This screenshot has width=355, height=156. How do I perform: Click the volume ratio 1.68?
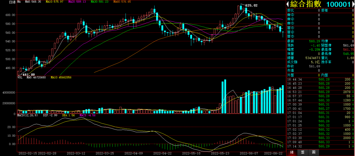(x=350, y=58)
